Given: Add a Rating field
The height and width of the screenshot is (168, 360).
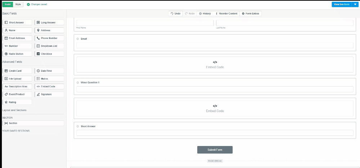Looking at the screenshot, I should coord(17,102).
